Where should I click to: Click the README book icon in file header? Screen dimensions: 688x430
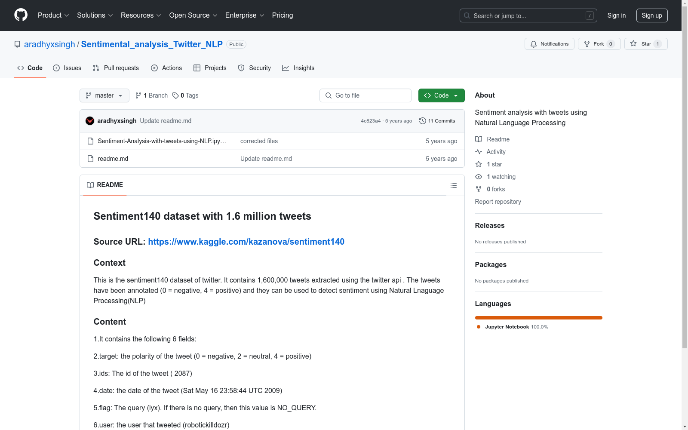coord(90,185)
